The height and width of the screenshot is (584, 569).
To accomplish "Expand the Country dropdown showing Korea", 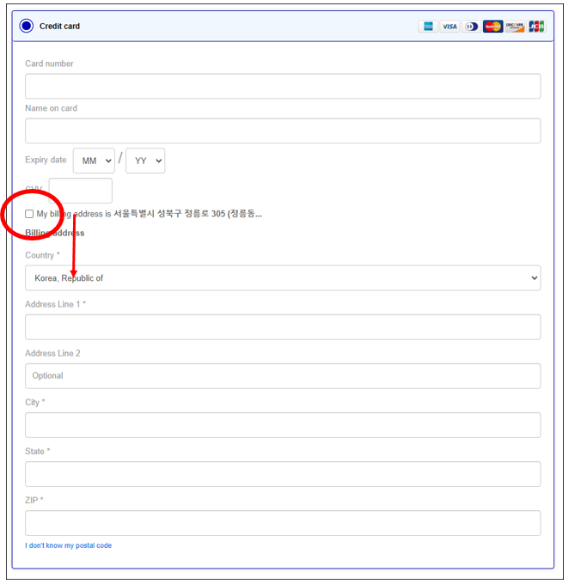I will click(283, 278).
